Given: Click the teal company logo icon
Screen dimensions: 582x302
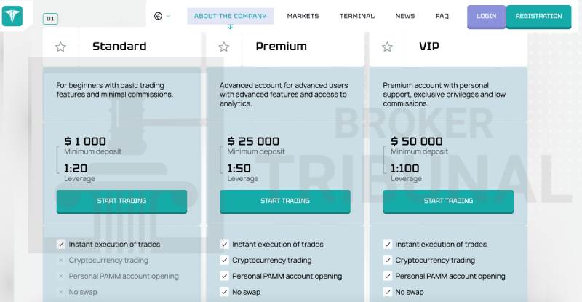Looking at the screenshot, I should pyautogui.click(x=12, y=16).
